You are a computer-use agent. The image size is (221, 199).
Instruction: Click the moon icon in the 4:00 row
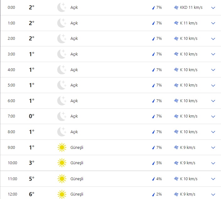tap(62, 70)
